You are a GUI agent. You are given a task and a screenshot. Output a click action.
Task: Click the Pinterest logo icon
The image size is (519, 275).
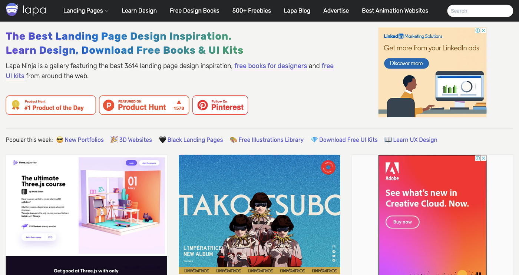point(202,105)
